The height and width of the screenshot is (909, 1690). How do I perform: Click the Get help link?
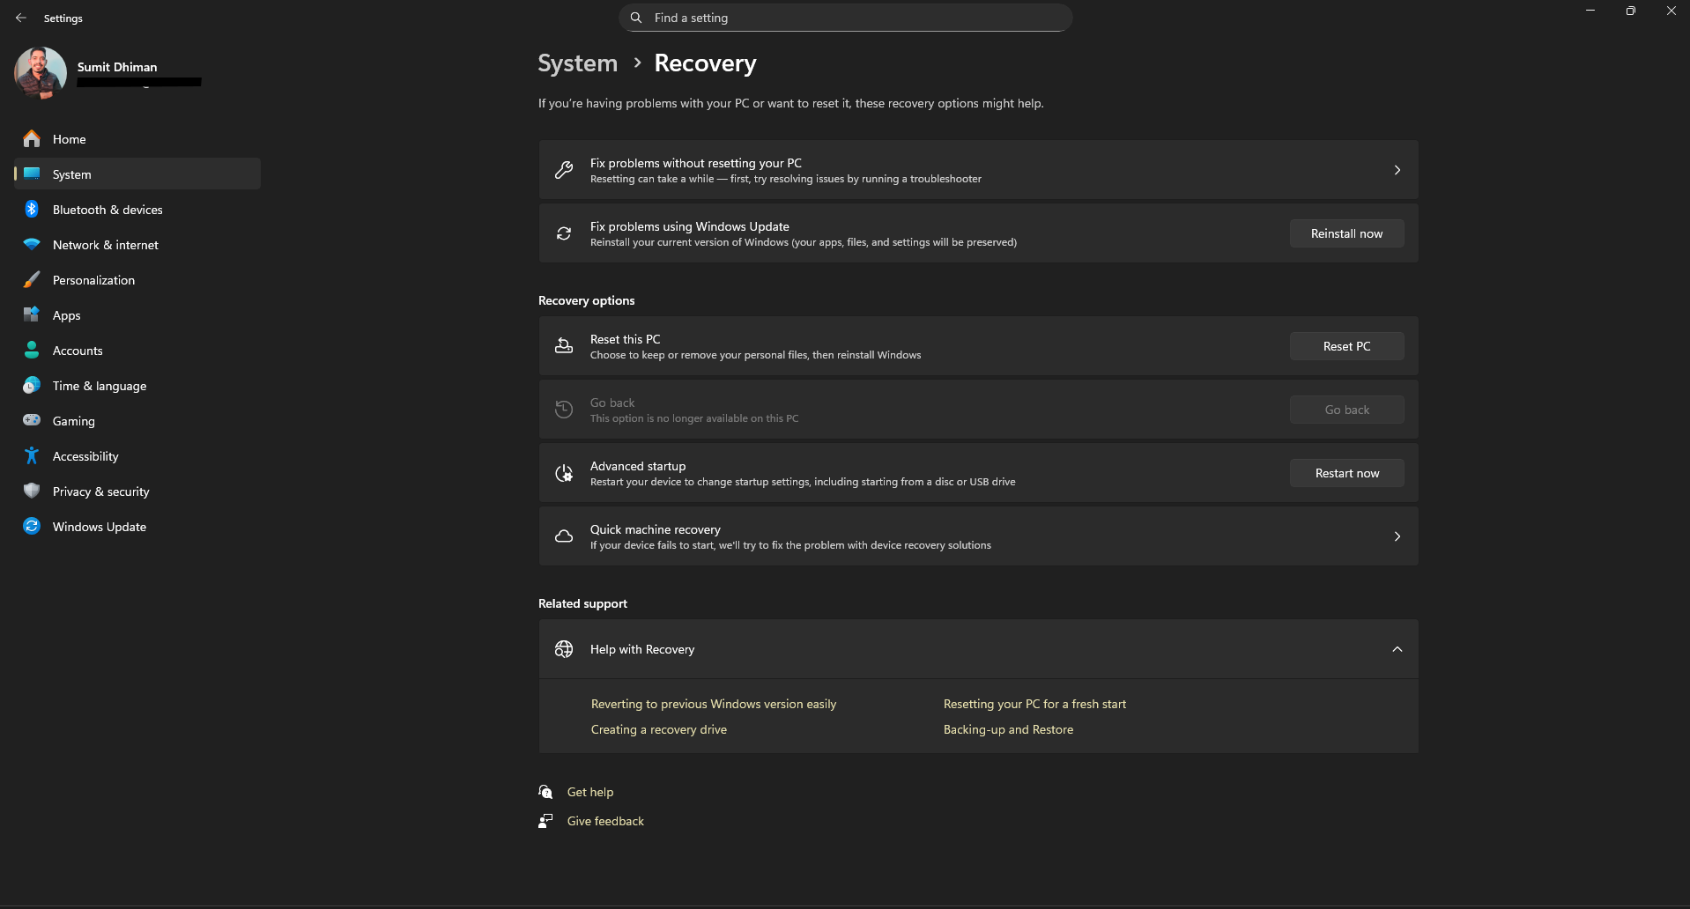pos(590,792)
